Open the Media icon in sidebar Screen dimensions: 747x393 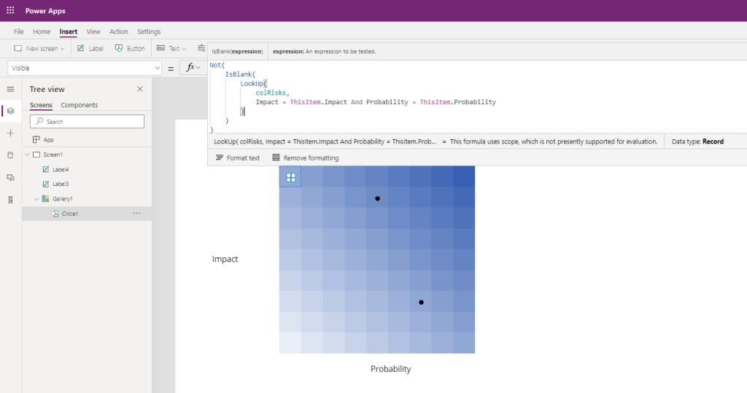coord(10,177)
